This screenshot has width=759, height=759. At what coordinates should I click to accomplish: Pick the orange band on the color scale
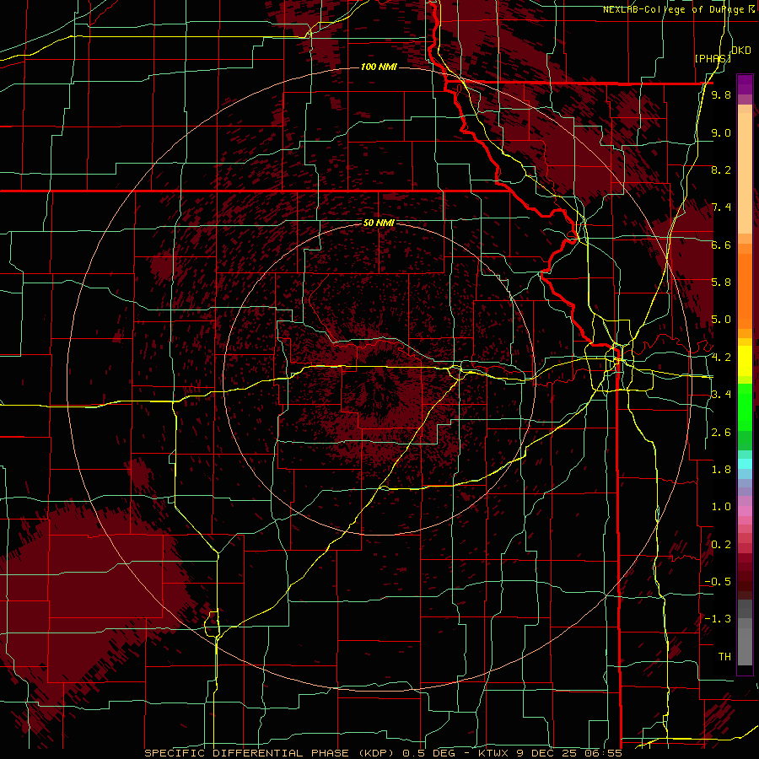(x=745, y=290)
